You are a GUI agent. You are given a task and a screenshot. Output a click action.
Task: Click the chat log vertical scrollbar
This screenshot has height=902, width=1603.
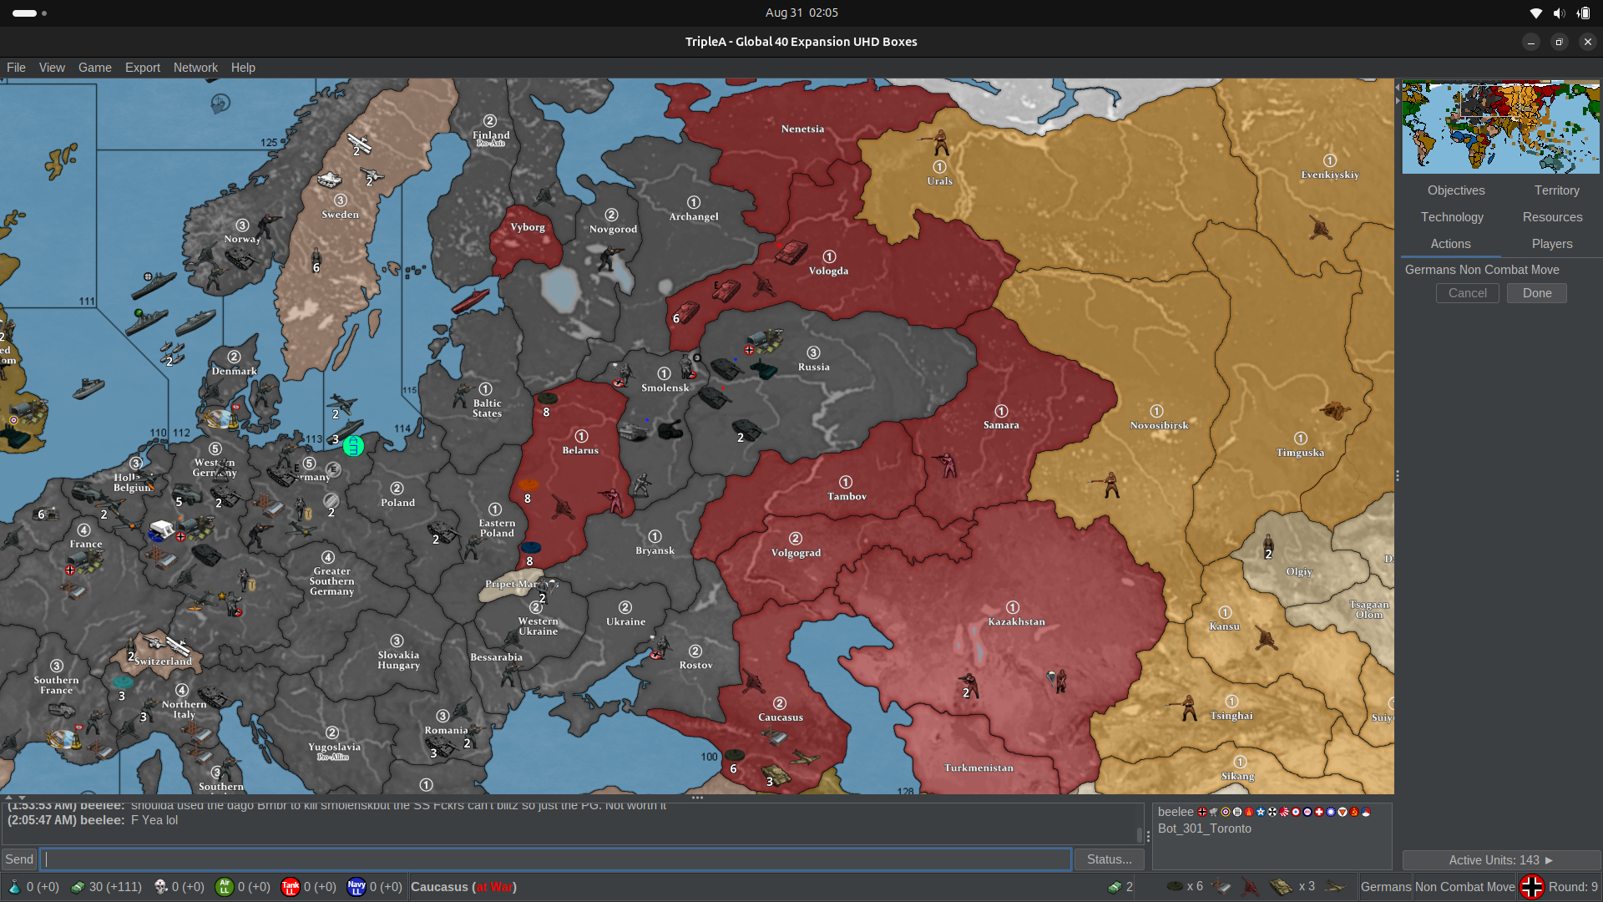(1140, 834)
